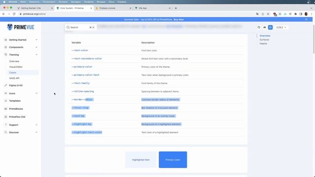Click the PrimeVue logo
315x177 pixels.
[21, 27]
